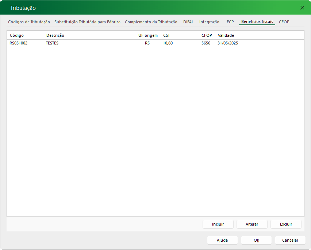The height and width of the screenshot is (250, 311).
Task: Close the Tributação dialog window
Action: click(302, 8)
